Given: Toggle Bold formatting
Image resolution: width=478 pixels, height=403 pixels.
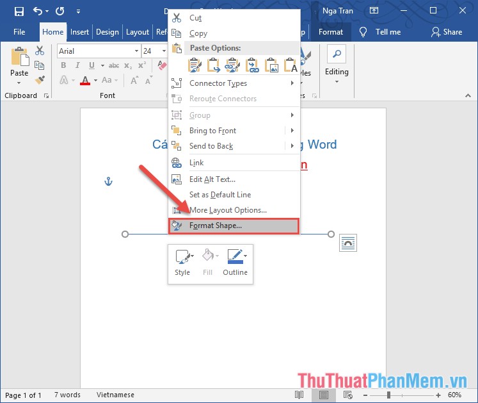Looking at the screenshot, I should [63, 65].
